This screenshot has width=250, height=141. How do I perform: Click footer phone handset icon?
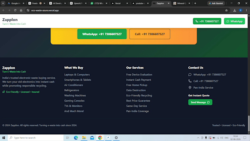tap(190, 81)
